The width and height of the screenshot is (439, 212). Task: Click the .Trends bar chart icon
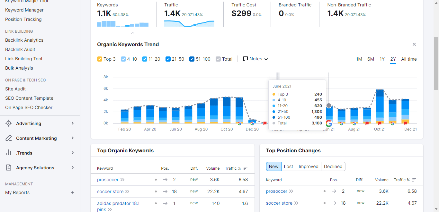[x=9, y=153]
